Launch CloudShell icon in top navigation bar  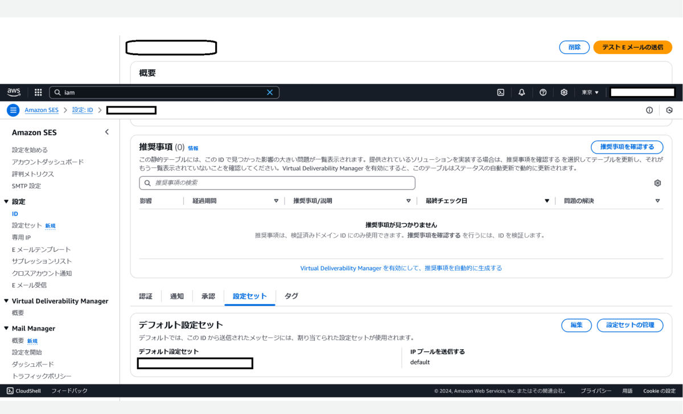[501, 92]
